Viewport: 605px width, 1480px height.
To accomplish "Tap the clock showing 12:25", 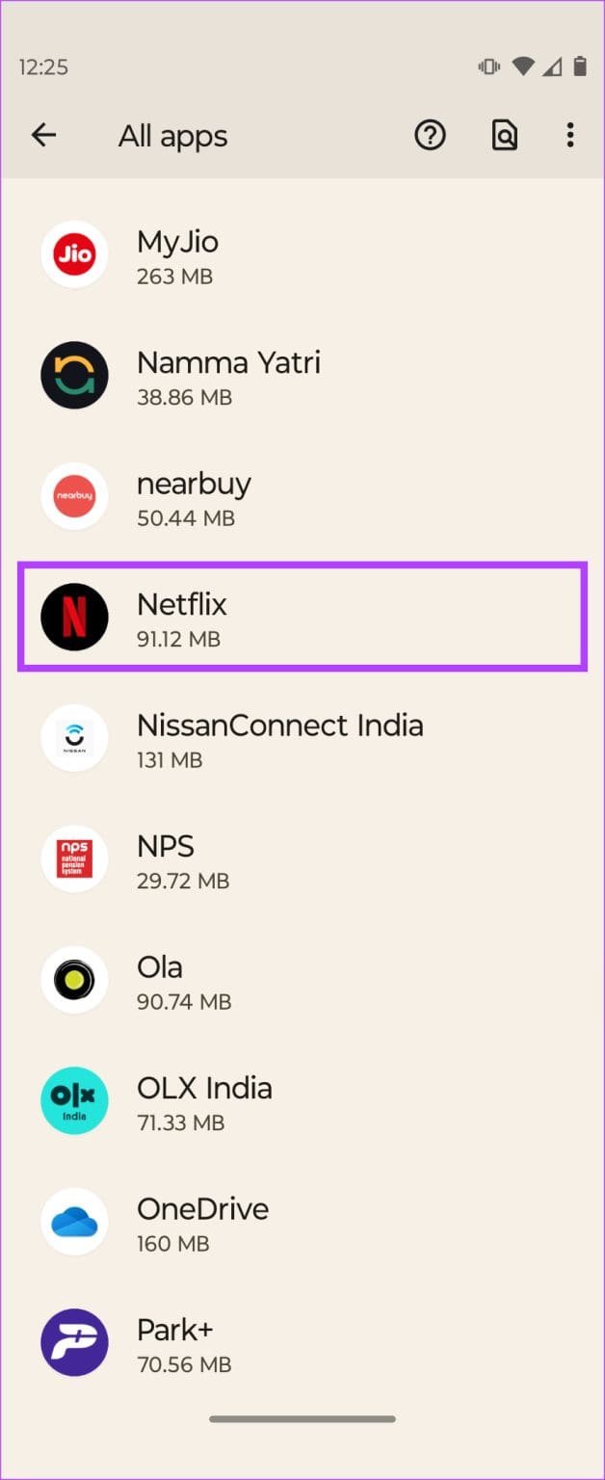I will pyautogui.click(x=42, y=66).
